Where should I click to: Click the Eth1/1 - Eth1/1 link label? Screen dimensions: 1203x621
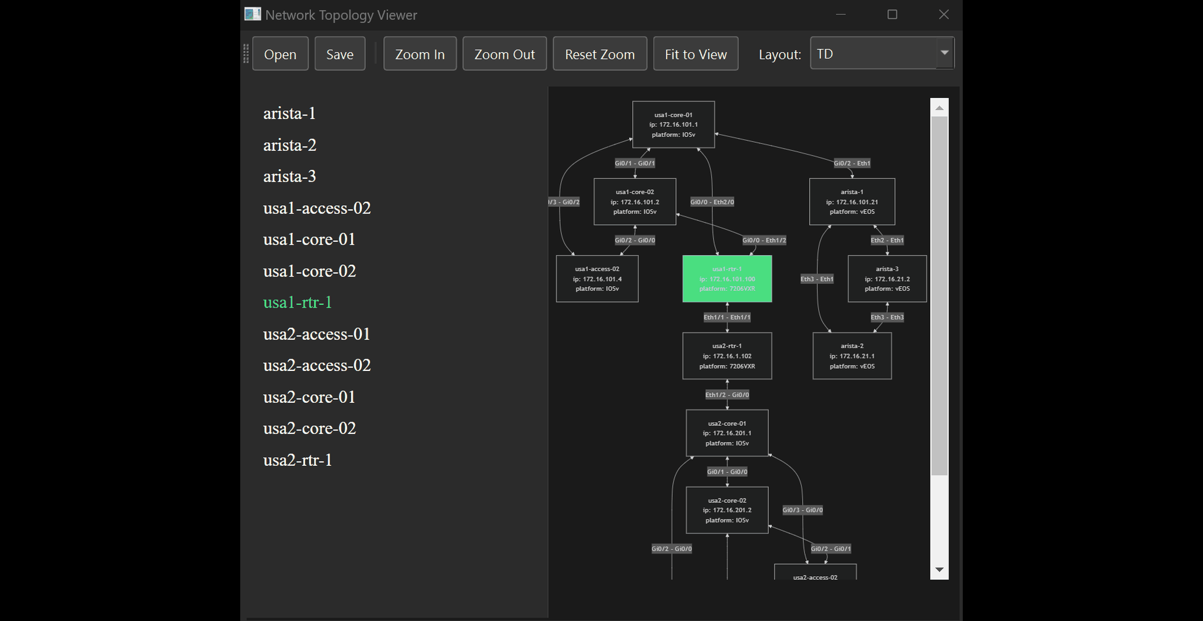pos(727,317)
